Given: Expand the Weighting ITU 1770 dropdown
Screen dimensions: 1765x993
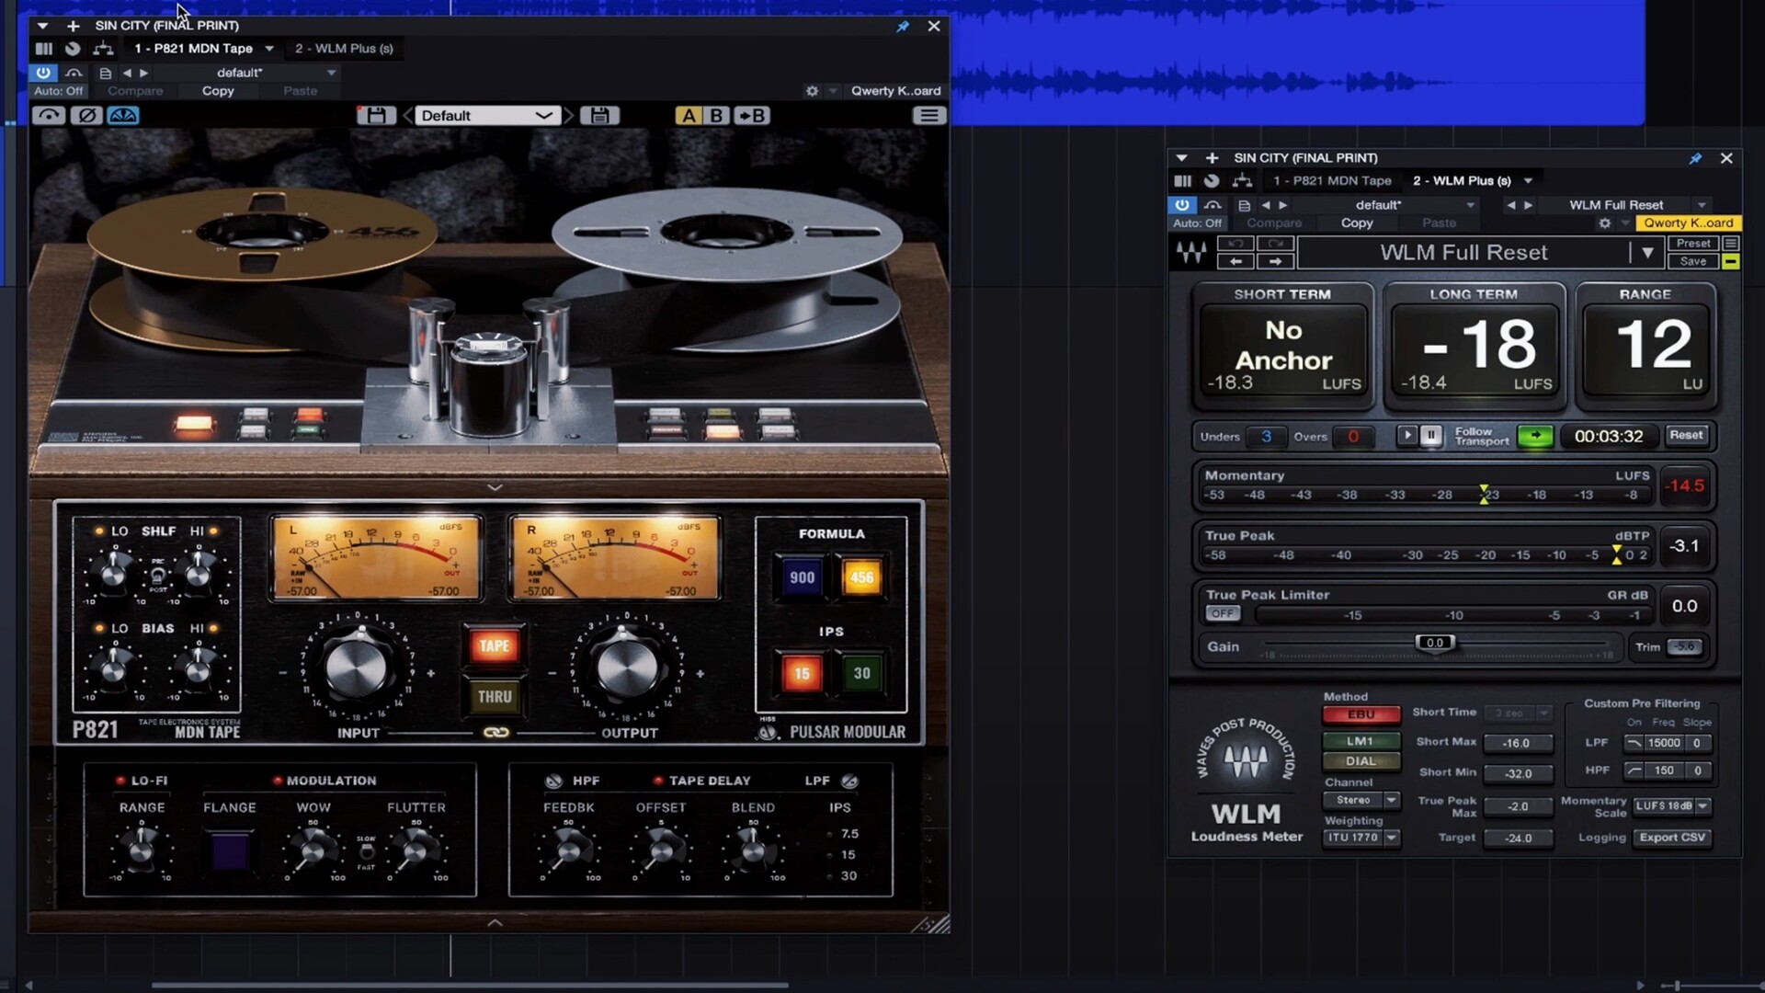Looking at the screenshot, I should [1361, 838].
